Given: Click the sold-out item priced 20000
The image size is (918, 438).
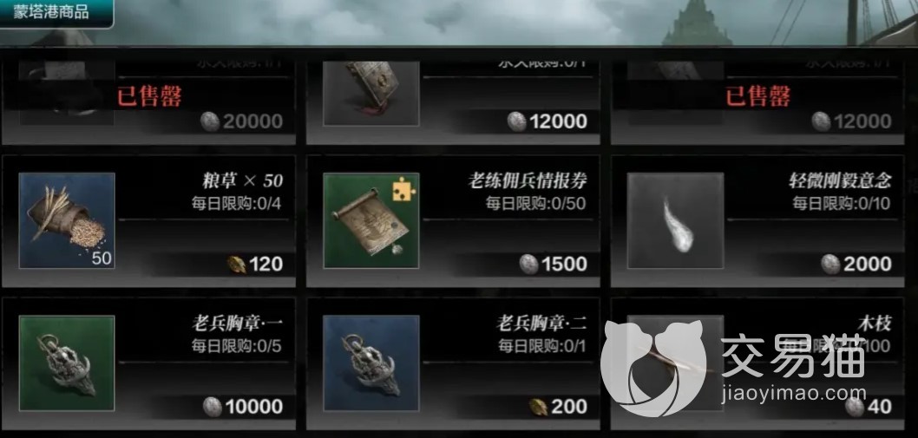Looking at the screenshot, I should click(148, 96).
